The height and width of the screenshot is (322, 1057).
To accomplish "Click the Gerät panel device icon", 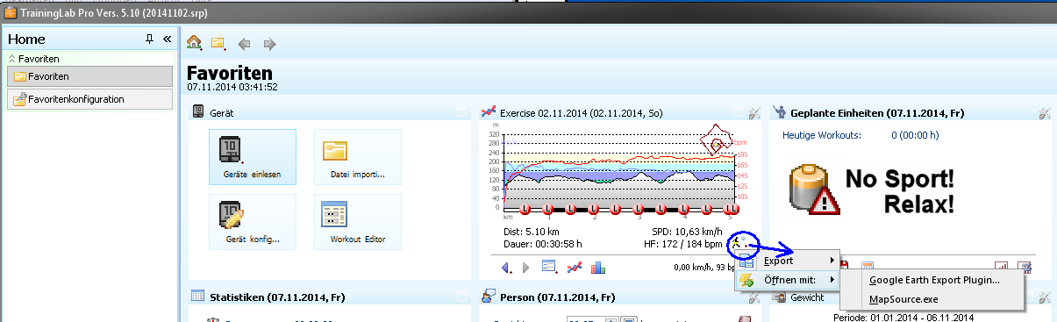I will pos(198,112).
